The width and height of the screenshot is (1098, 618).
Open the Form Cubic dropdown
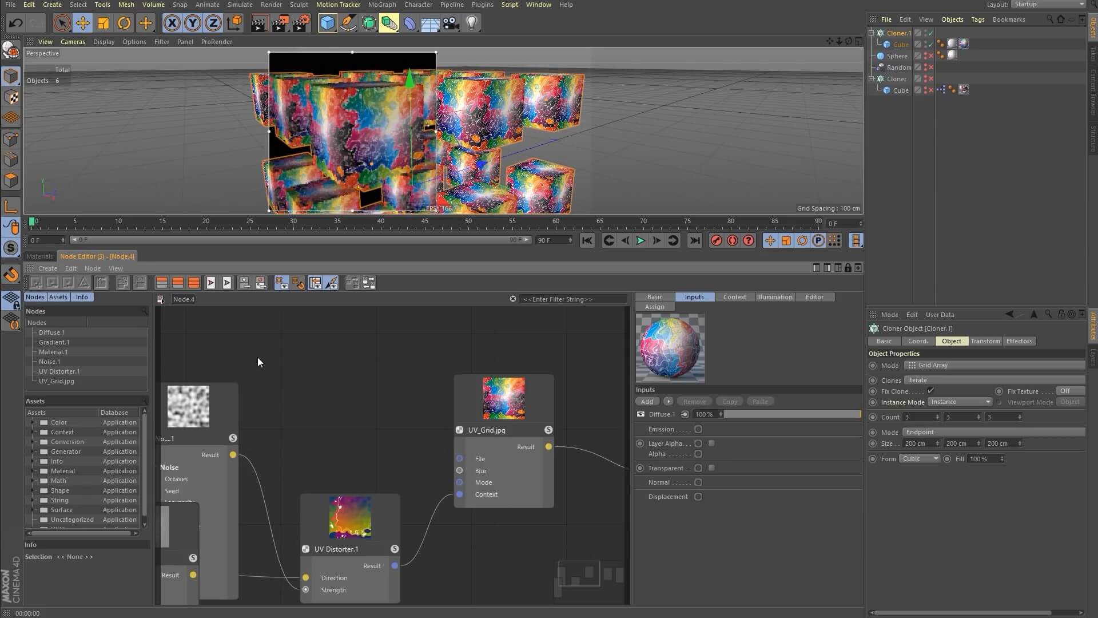click(919, 459)
